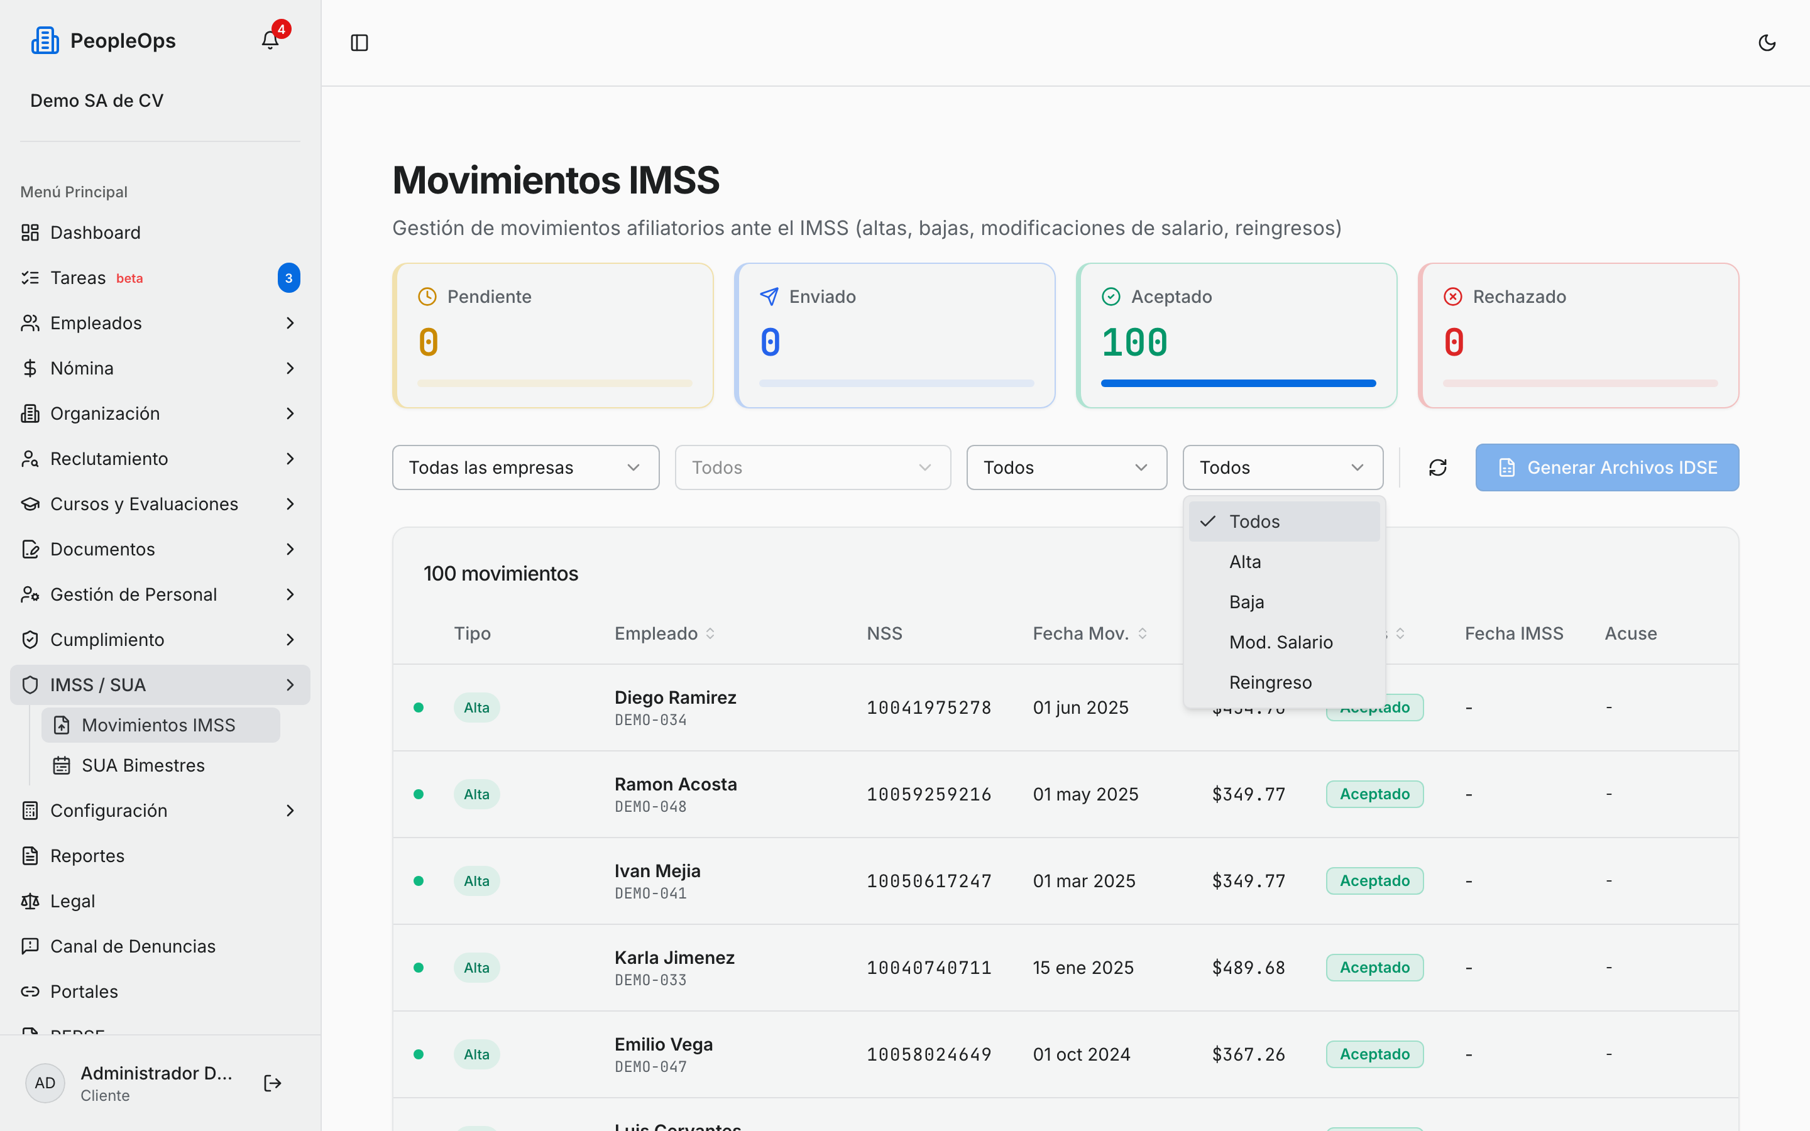Click Generar Archivos IDSE button
Screen dimensions: 1810x1131
[x=1606, y=467]
